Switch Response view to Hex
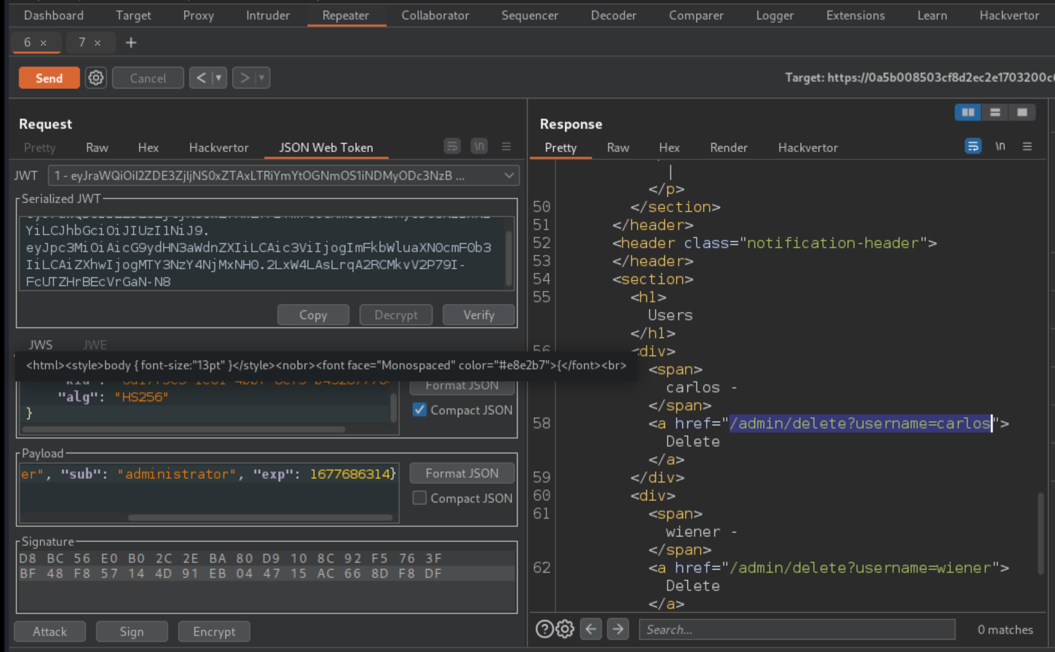1055x652 pixels. pos(669,148)
